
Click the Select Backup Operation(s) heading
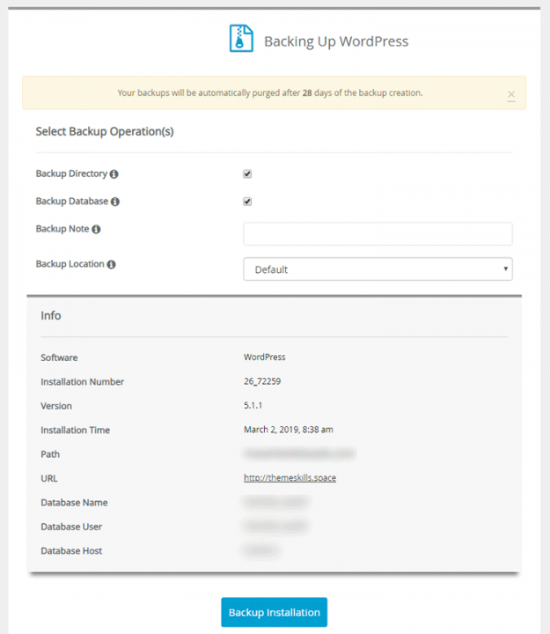click(105, 132)
